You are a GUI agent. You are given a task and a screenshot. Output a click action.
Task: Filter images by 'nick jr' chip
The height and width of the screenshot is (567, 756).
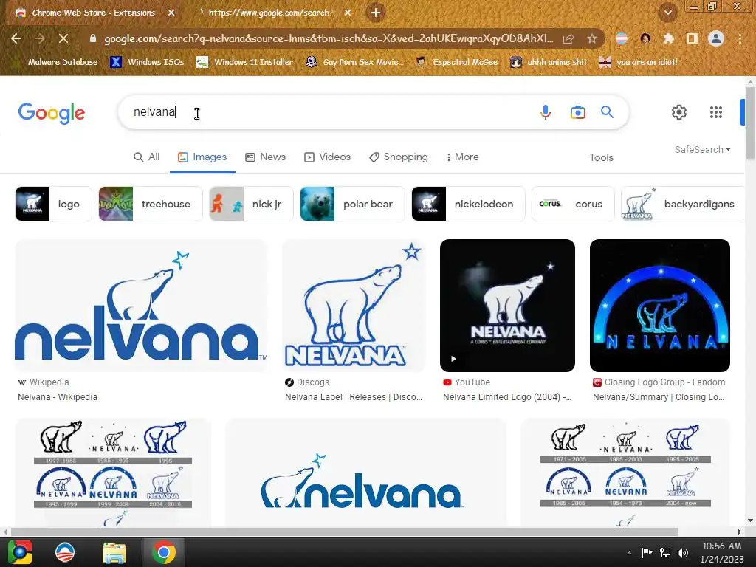[251, 204]
